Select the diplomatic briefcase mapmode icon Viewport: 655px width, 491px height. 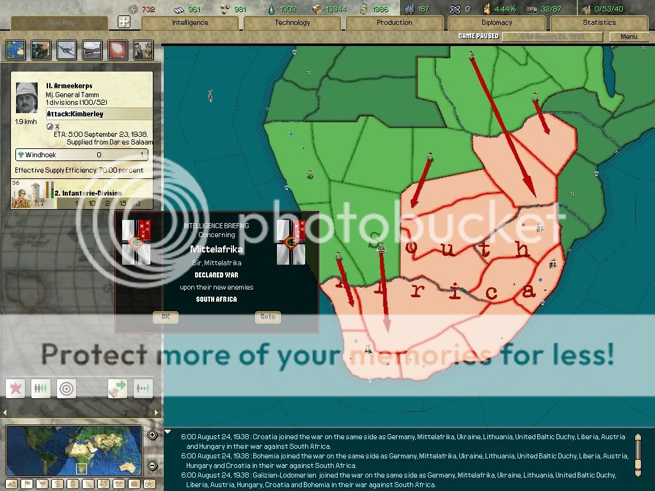[134, 484]
